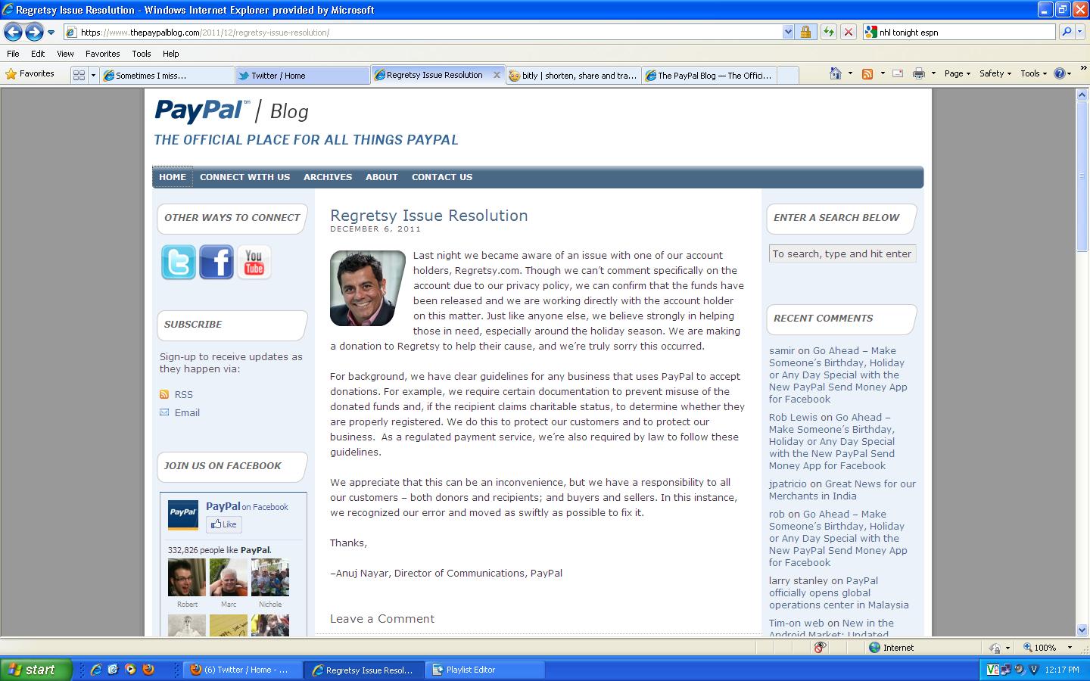Subscribe via the RSS link
1090x681 pixels.
coord(183,394)
